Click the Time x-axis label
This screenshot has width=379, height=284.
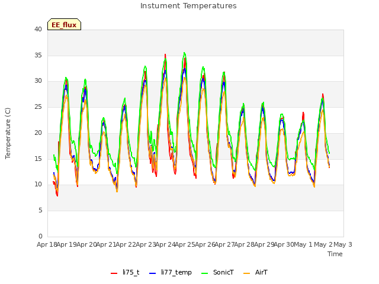(335, 254)
